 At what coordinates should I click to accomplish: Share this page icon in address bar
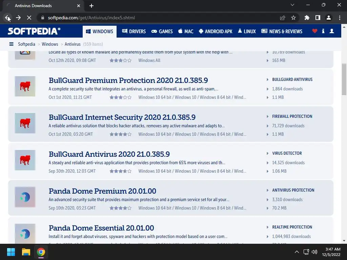(283, 18)
